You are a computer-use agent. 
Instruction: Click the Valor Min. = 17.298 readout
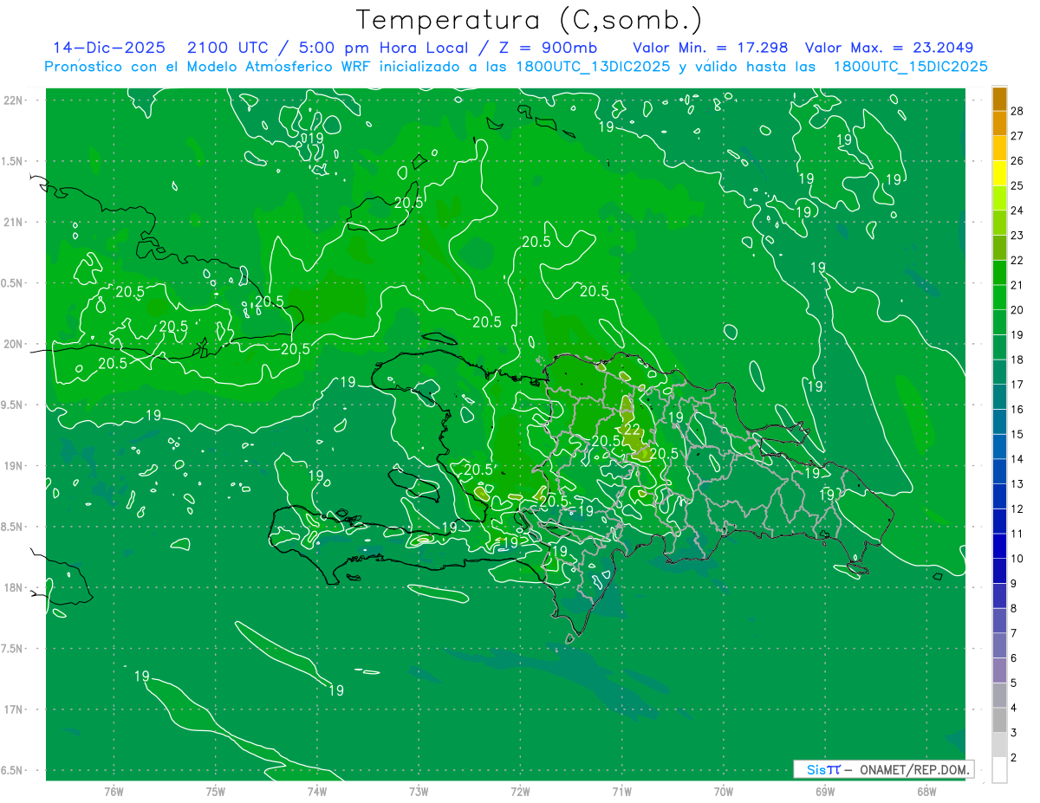click(710, 48)
